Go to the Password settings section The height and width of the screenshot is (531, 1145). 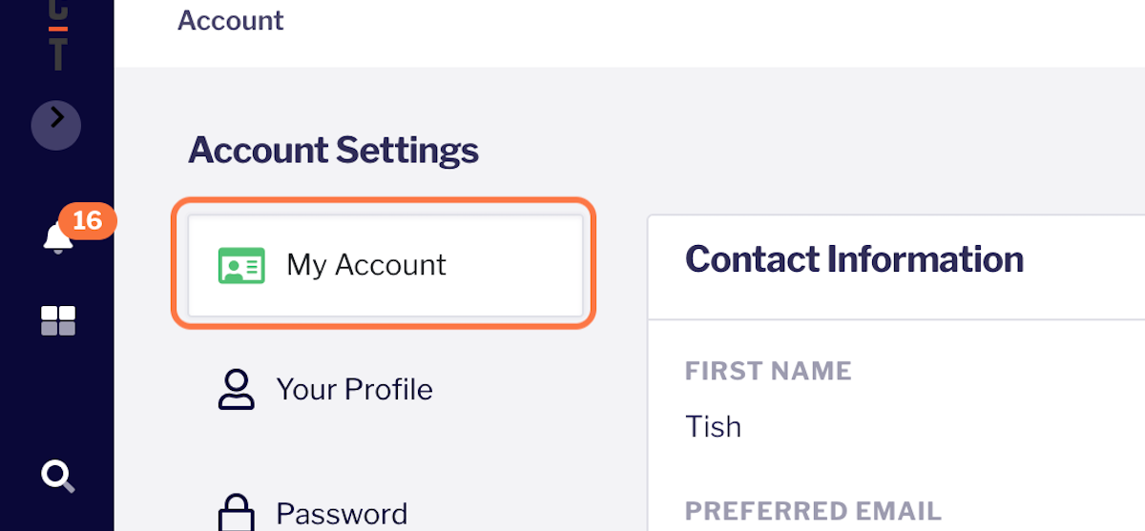coord(342,514)
